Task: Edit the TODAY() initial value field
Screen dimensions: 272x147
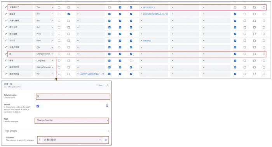Action: click(154, 41)
